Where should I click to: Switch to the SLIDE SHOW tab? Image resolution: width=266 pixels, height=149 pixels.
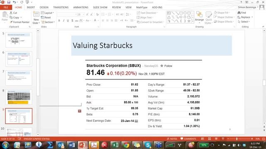(100, 7)
